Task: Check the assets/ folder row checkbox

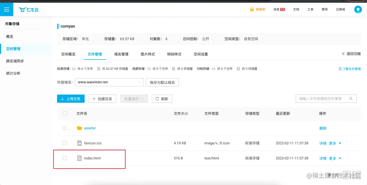Action: [x=65, y=128]
